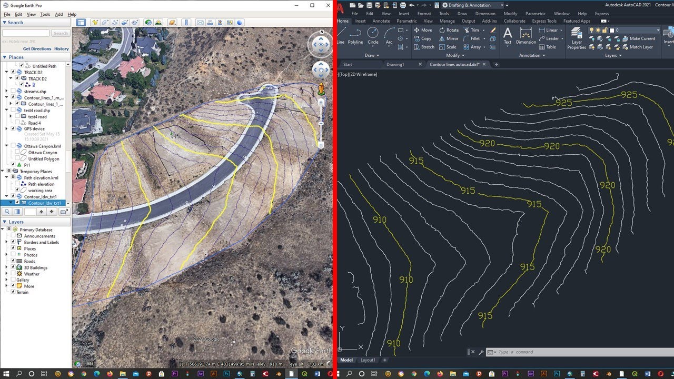Collapse the Layers panel header
This screenshot has height=379, width=674.
(x=35, y=222)
